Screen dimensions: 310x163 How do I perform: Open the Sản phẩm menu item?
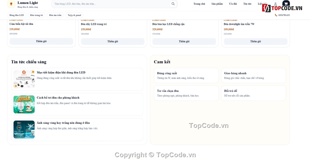click(217, 4)
